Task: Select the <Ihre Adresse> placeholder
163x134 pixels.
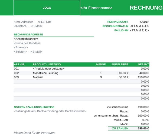Action: (x=24, y=22)
